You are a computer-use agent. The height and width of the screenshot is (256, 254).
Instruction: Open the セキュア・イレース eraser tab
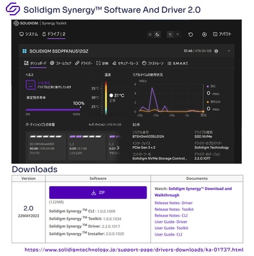click(125, 63)
